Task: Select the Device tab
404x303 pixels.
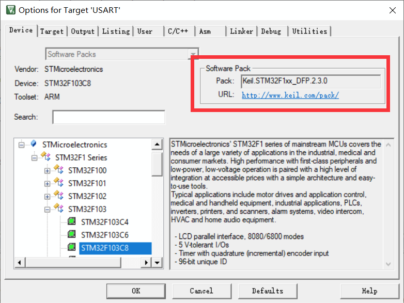Action: coord(21,30)
